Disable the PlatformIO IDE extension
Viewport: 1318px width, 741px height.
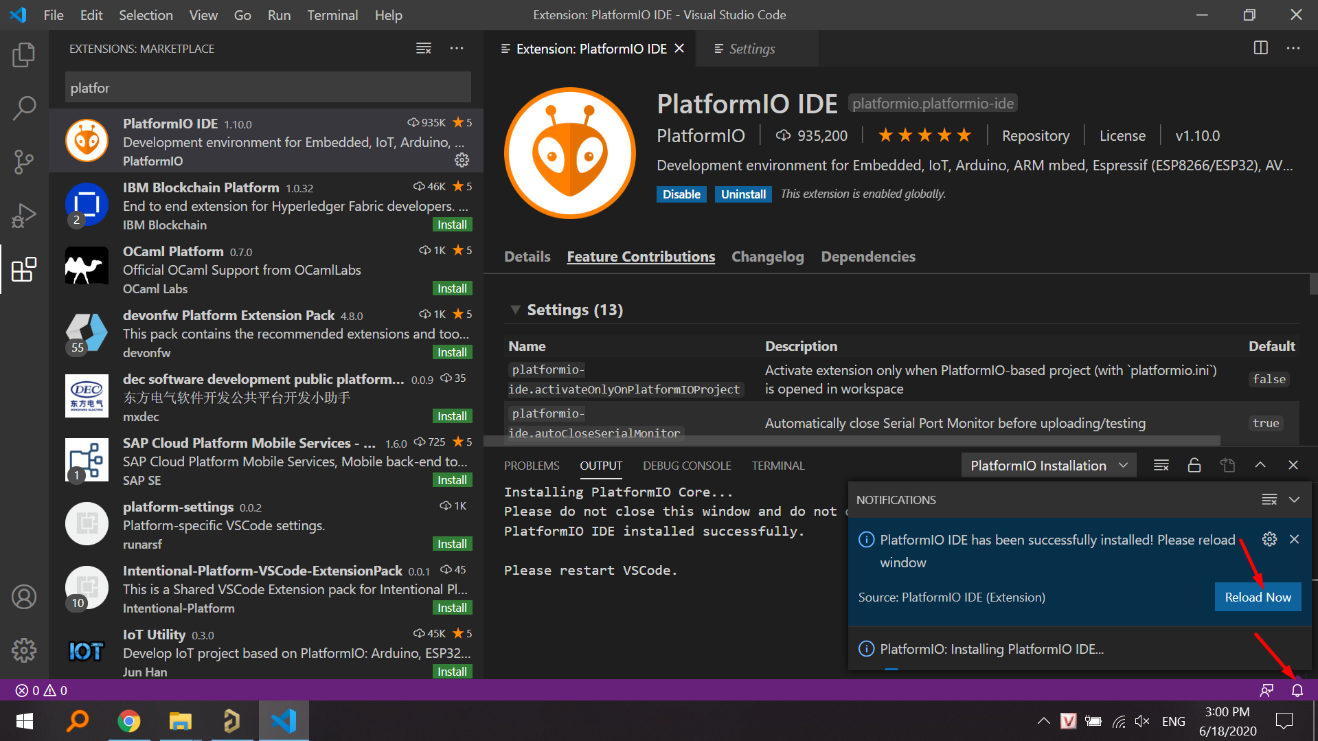(x=681, y=194)
